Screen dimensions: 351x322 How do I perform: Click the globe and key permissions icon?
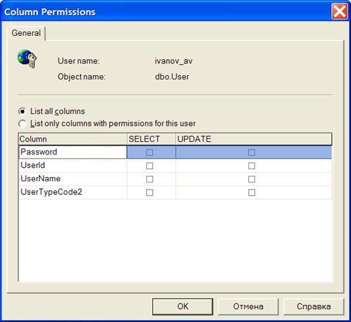(27, 58)
